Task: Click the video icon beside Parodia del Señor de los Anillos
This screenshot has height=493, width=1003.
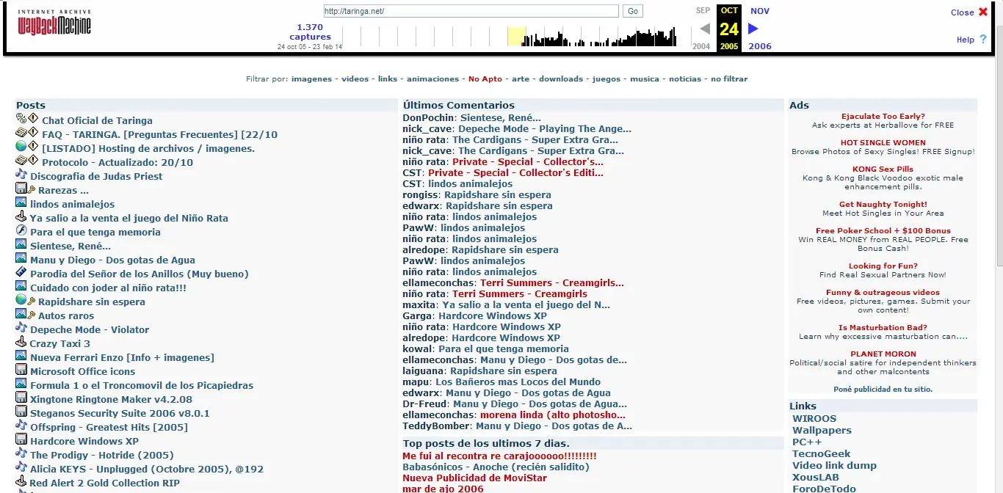Action: point(21,272)
